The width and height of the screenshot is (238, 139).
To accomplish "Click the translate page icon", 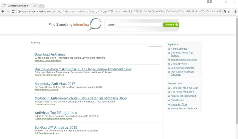I will [x=225, y=12].
